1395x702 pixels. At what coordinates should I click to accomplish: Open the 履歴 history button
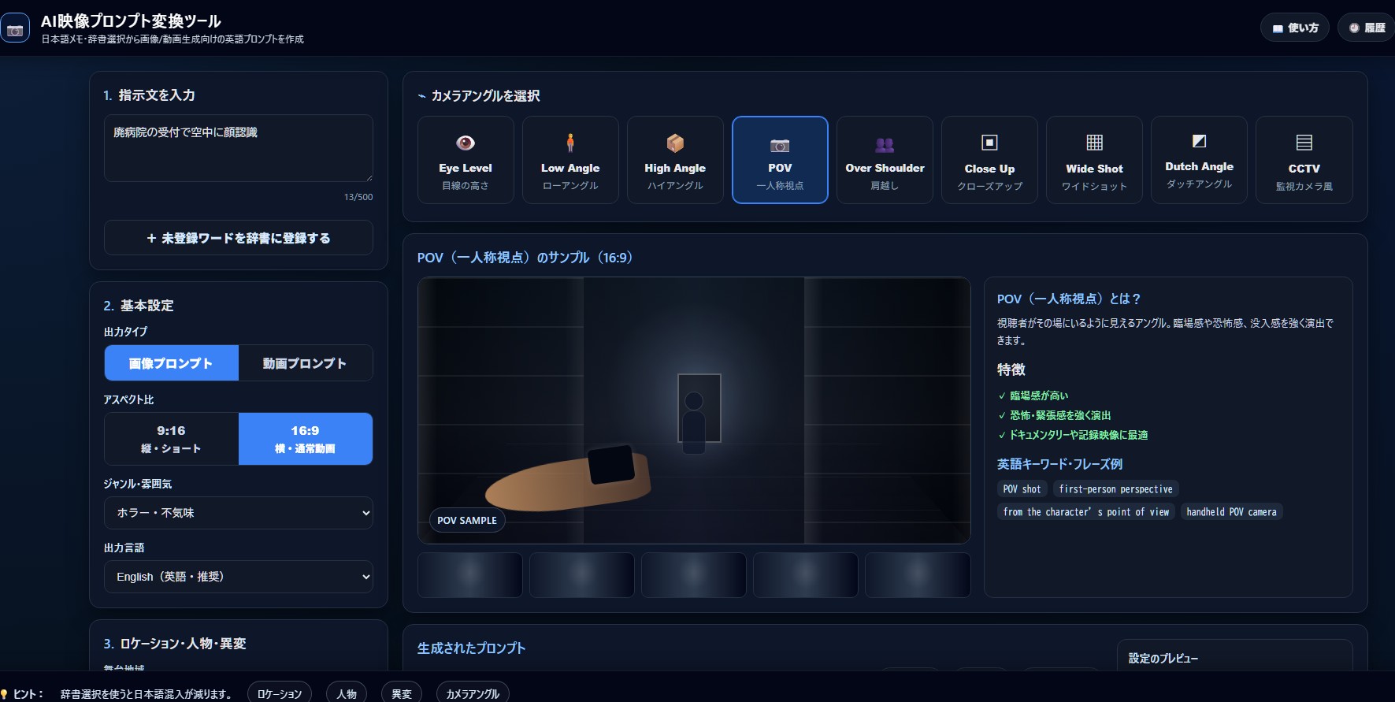pos(1367,28)
